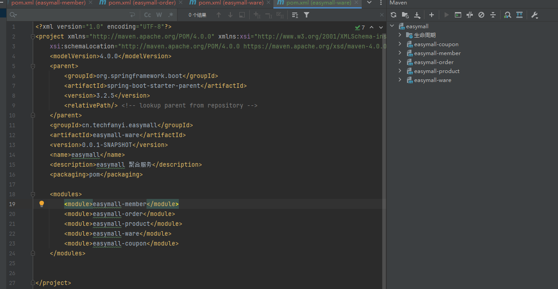Click line number 27 in gutter
Image resolution: width=558 pixels, height=289 pixels.
(12, 283)
